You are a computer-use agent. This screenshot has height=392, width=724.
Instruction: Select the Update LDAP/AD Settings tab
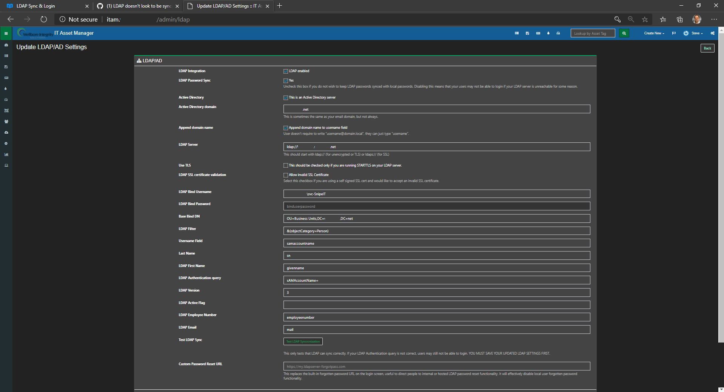pyautogui.click(x=228, y=6)
